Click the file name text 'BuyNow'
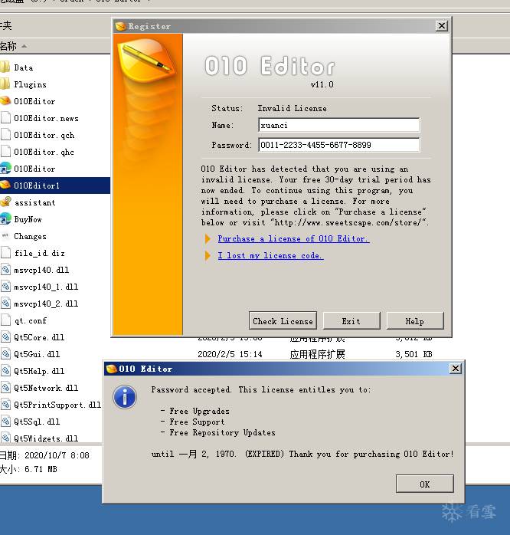The width and height of the screenshot is (510, 535). point(28,219)
